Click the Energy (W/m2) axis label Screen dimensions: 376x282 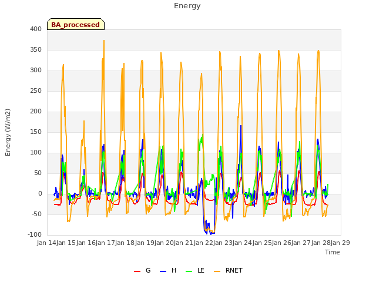pyautogui.click(x=8, y=132)
